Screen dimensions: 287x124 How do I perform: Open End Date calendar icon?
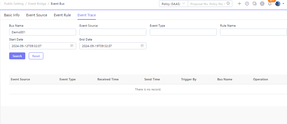click(142, 46)
